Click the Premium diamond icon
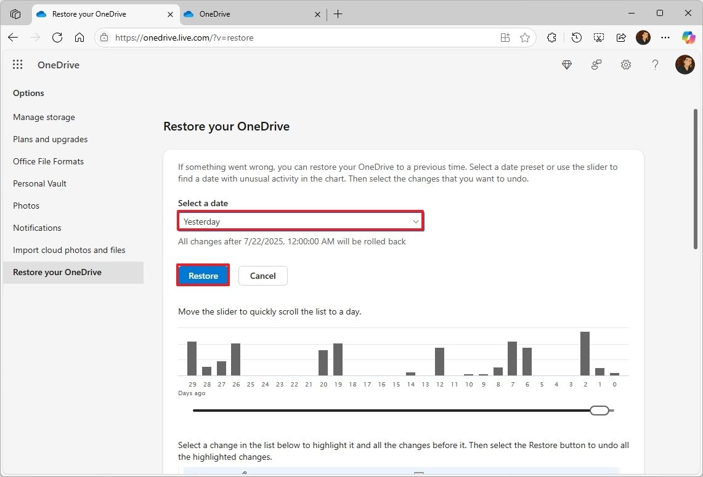 pyautogui.click(x=567, y=65)
